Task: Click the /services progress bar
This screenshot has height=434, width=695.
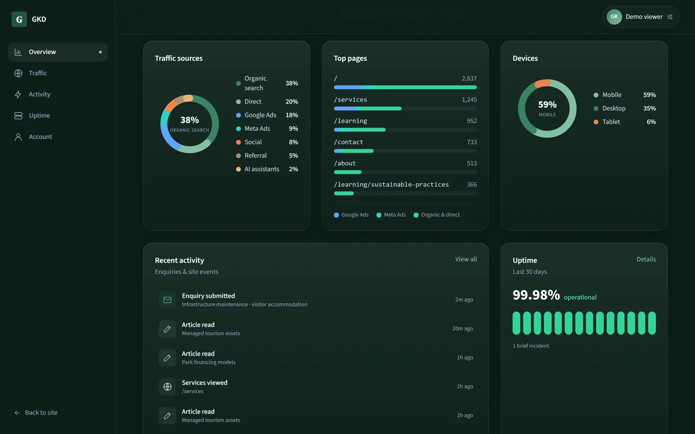Action: 405,108
